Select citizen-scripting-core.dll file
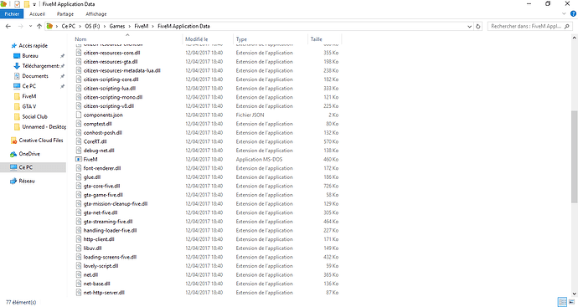578x307 pixels. point(111,79)
